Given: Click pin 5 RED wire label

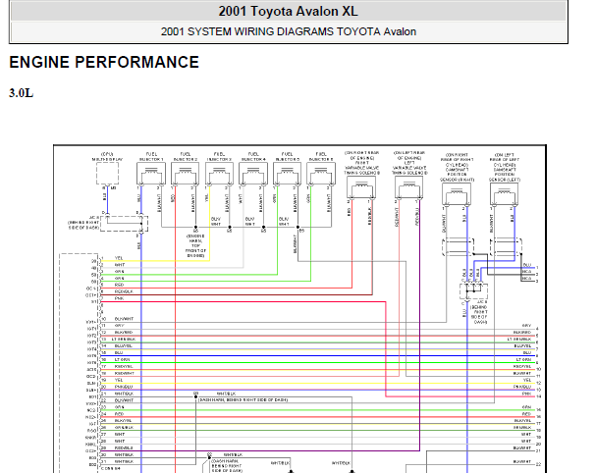Looking at the screenshot, I should tap(119, 285).
